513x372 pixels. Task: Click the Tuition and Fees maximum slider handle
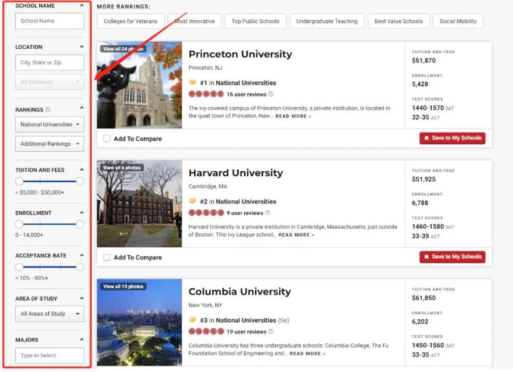[x=80, y=181]
